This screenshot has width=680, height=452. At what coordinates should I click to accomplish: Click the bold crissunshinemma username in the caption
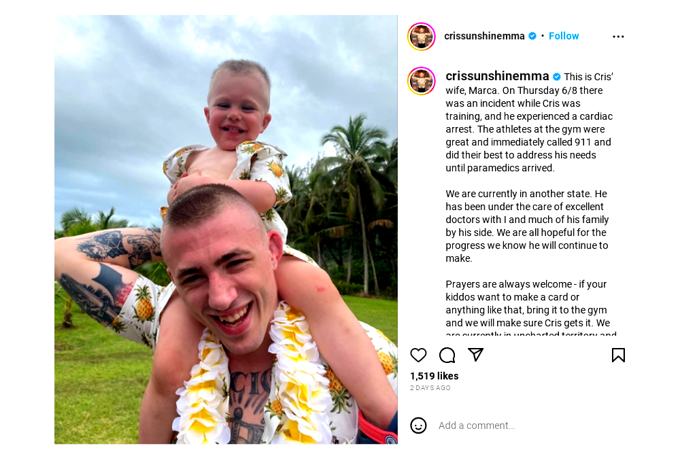pos(497,76)
